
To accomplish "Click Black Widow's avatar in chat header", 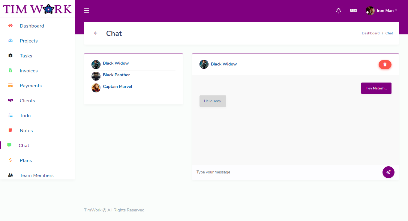I will [x=204, y=64].
